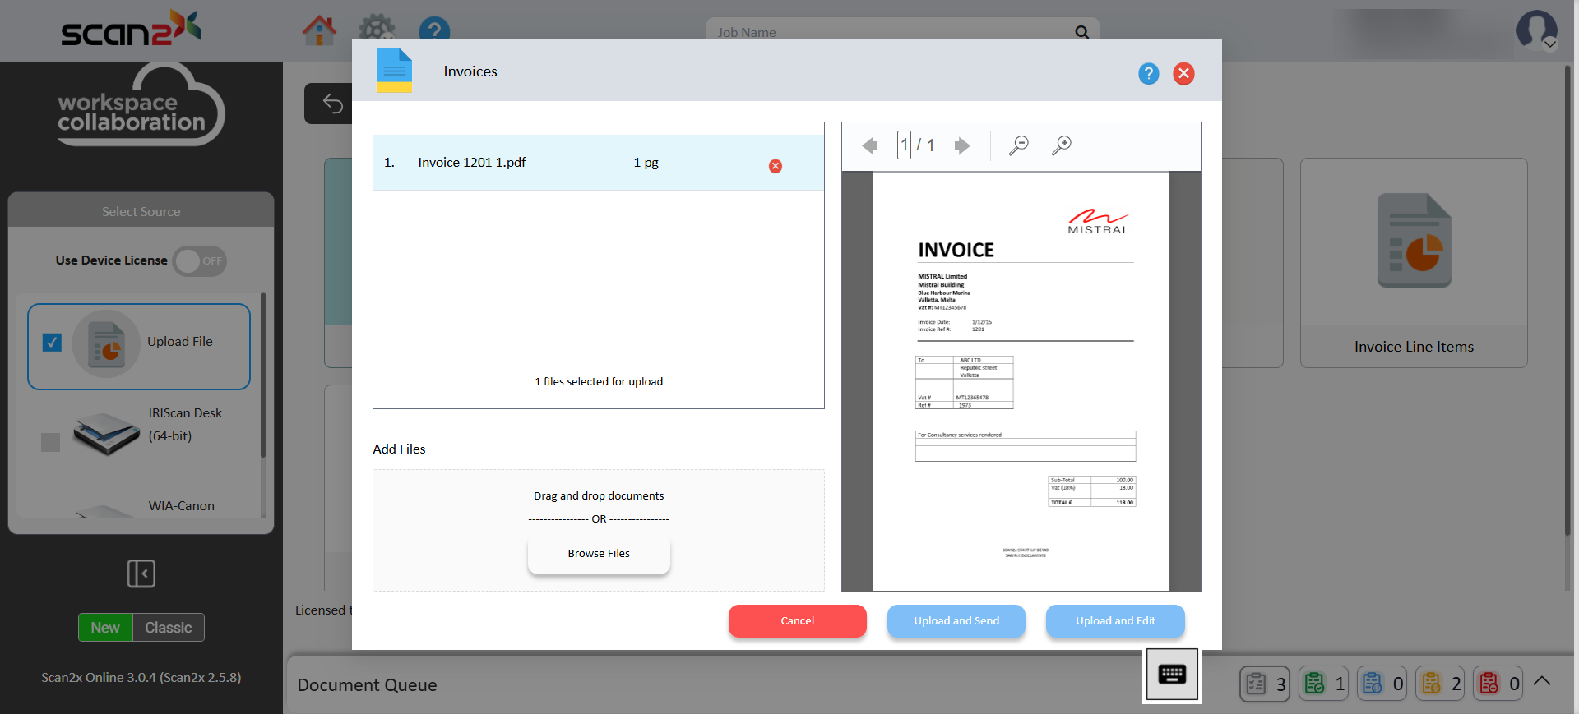
Task: Click the back arrow button
Action: 332,104
